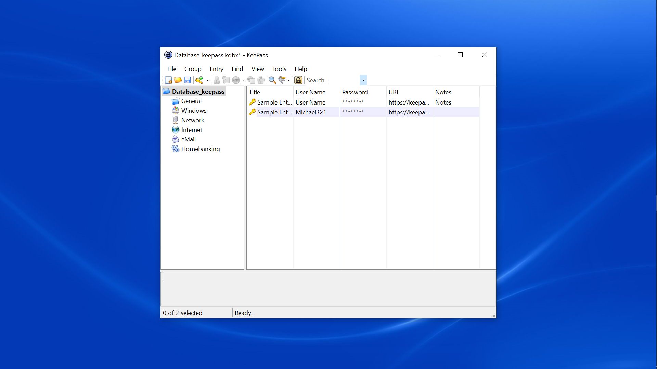Image resolution: width=657 pixels, height=369 pixels.
Task: Click the Find magnifying glass icon
Action: (272, 80)
